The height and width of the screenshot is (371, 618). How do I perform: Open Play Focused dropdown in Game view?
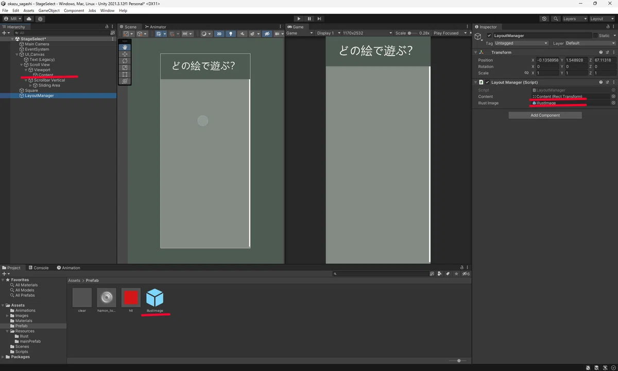(450, 33)
